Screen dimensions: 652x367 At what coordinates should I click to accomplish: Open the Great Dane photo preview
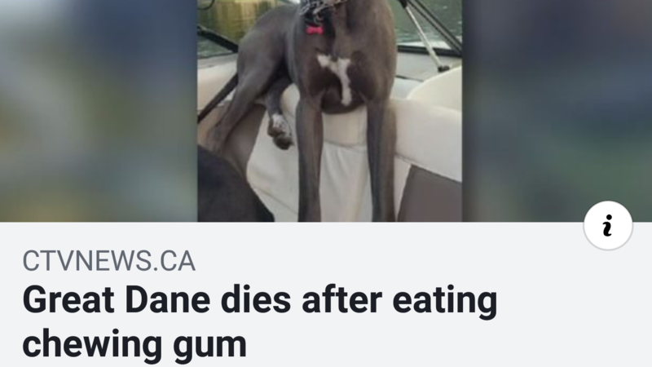[x=329, y=111]
